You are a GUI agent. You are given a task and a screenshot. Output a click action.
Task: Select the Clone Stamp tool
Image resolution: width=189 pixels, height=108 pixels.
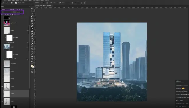pos(32,31)
